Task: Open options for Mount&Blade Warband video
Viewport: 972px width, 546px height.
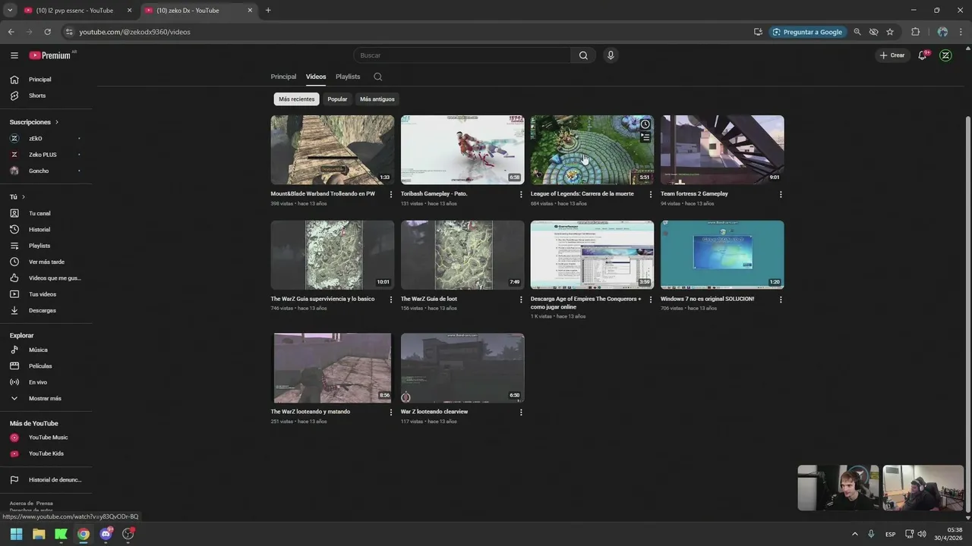Action: click(x=391, y=194)
